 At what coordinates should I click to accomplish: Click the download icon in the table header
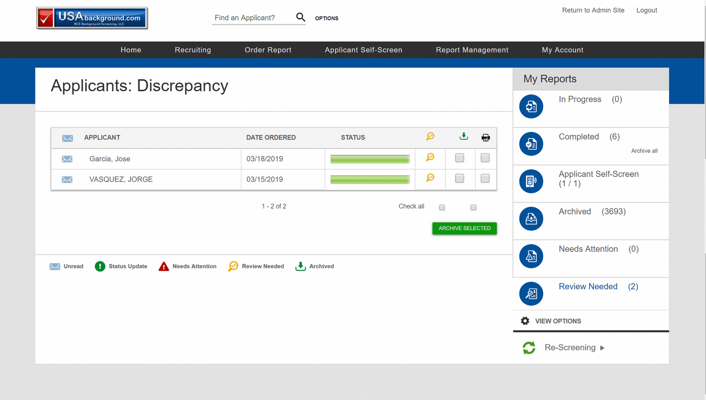(x=464, y=137)
